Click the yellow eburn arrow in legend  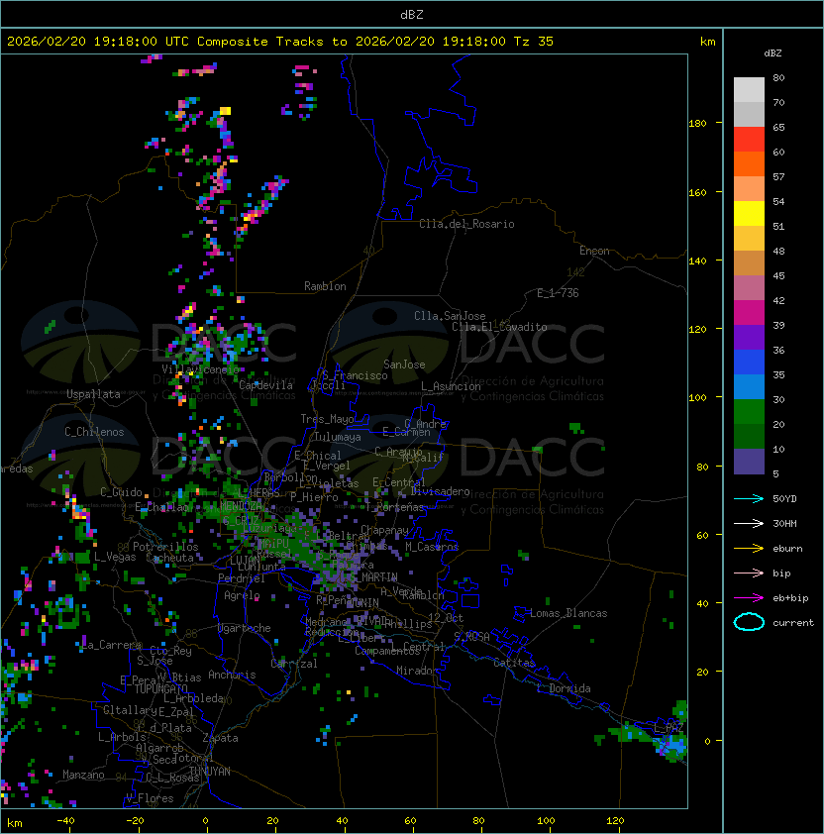[749, 549]
